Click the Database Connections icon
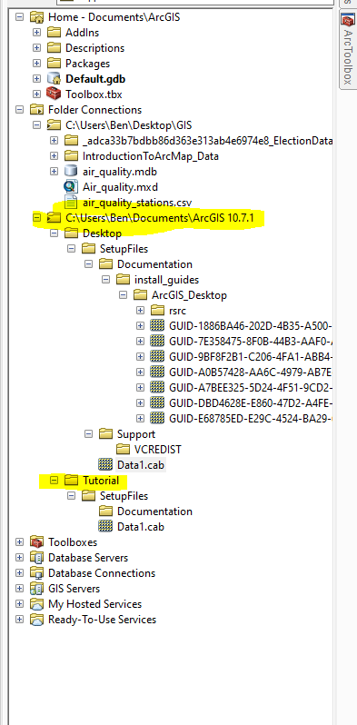This screenshot has height=725, width=357. pyautogui.click(x=36, y=573)
